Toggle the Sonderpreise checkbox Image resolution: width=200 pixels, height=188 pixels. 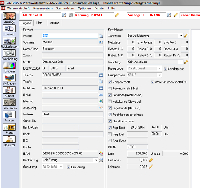click(165, 69)
